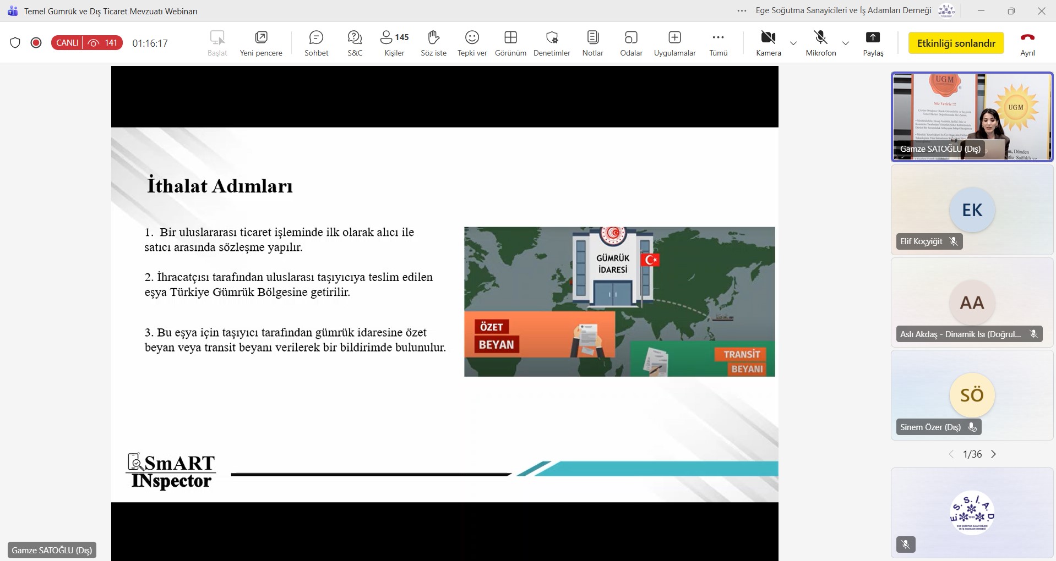Open the Tümü more actions menu
1056x561 pixels.
(x=718, y=43)
